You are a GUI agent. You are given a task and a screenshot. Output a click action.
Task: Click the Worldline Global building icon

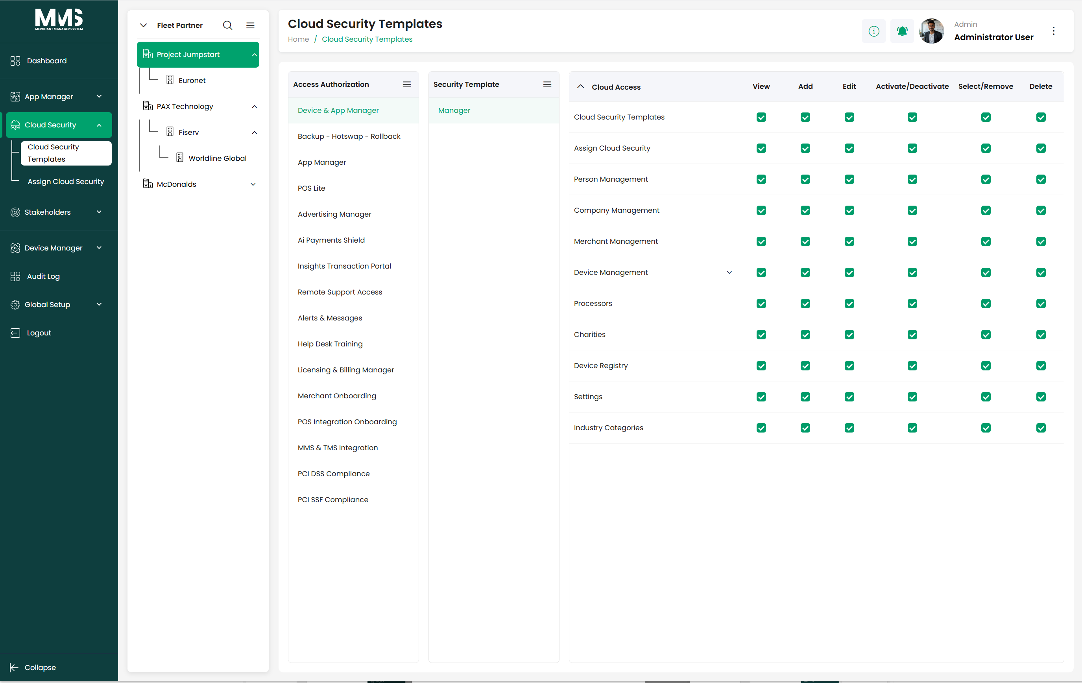tap(180, 158)
